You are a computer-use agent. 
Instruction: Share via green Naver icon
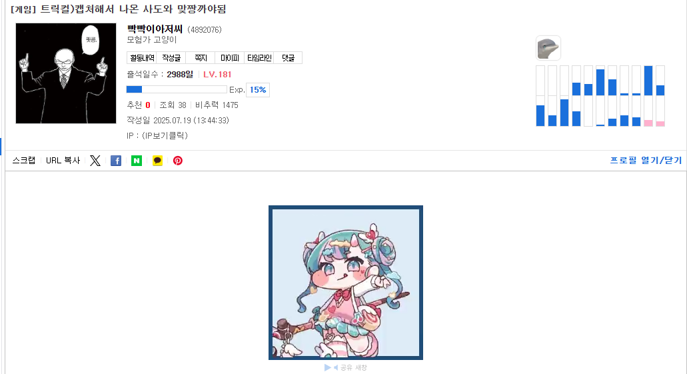(136, 161)
